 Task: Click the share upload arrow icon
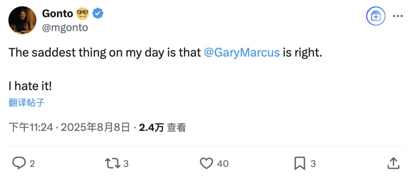(393, 163)
